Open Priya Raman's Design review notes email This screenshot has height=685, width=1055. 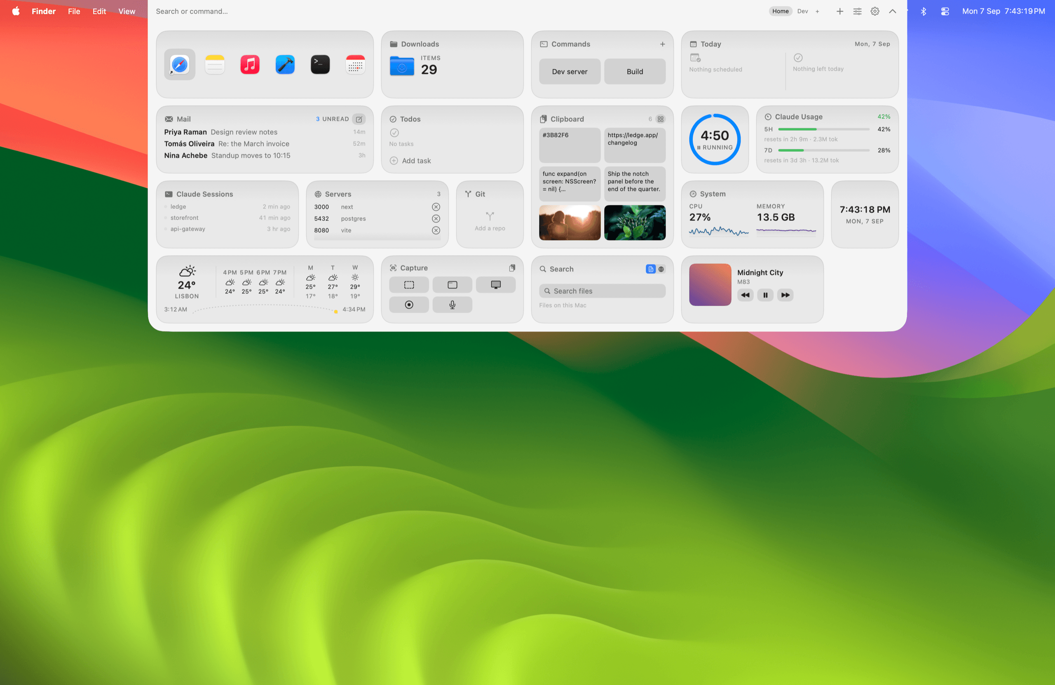tap(265, 132)
